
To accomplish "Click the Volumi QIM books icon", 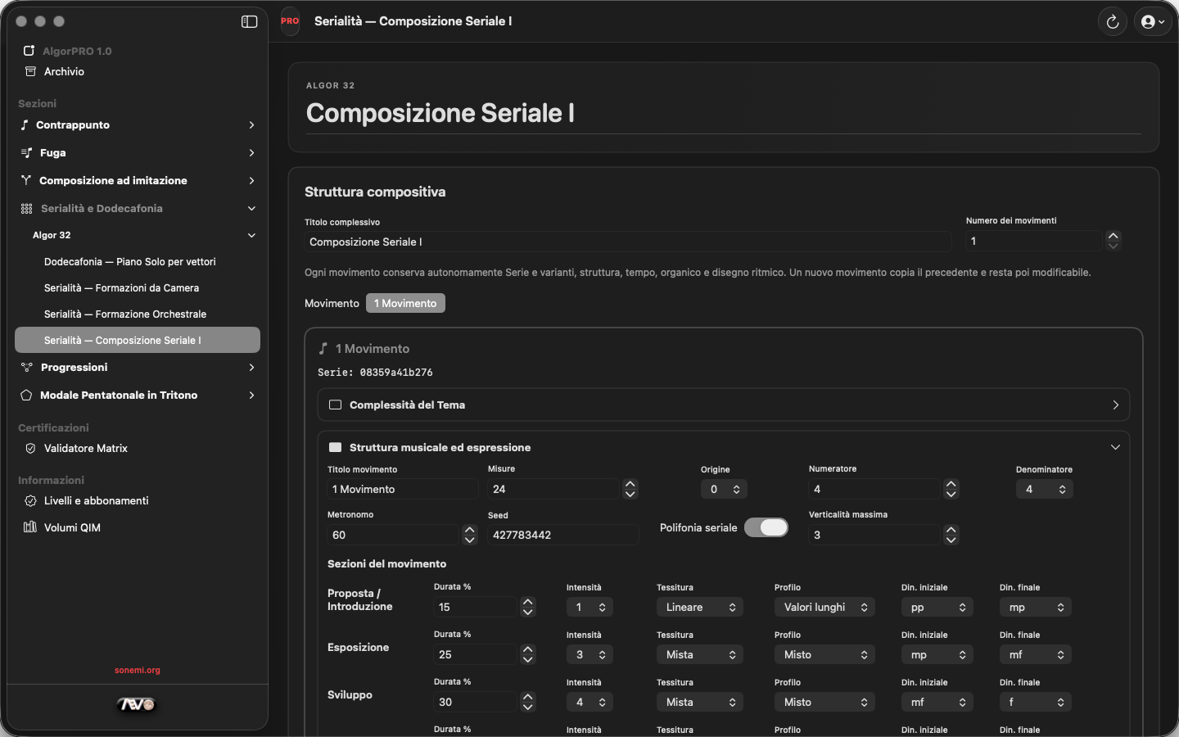I will (x=30, y=527).
